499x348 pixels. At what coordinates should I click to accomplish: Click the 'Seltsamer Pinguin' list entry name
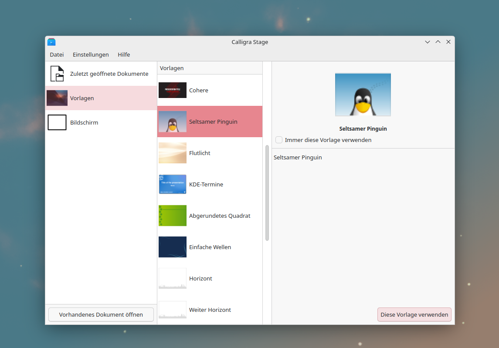coord(213,122)
